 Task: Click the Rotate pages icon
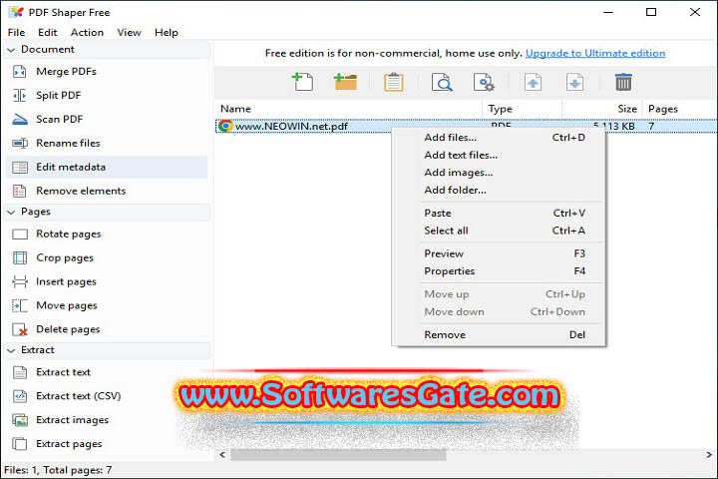[x=20, y=235]
